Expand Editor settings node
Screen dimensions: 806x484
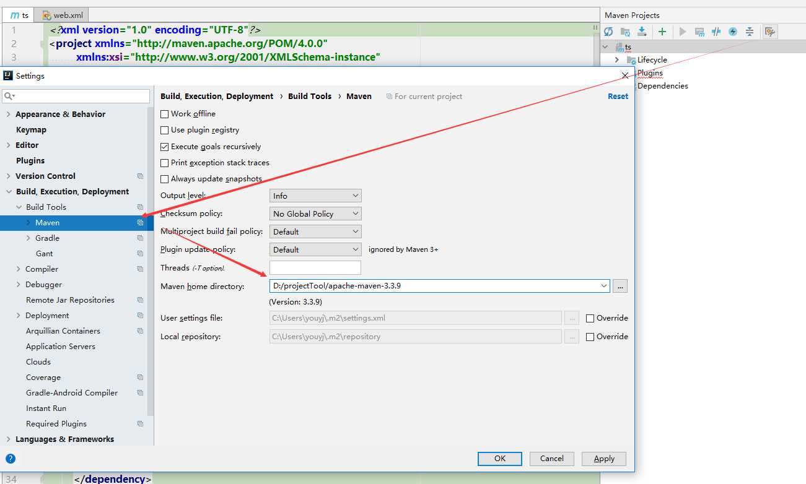[x=8, y=145]
